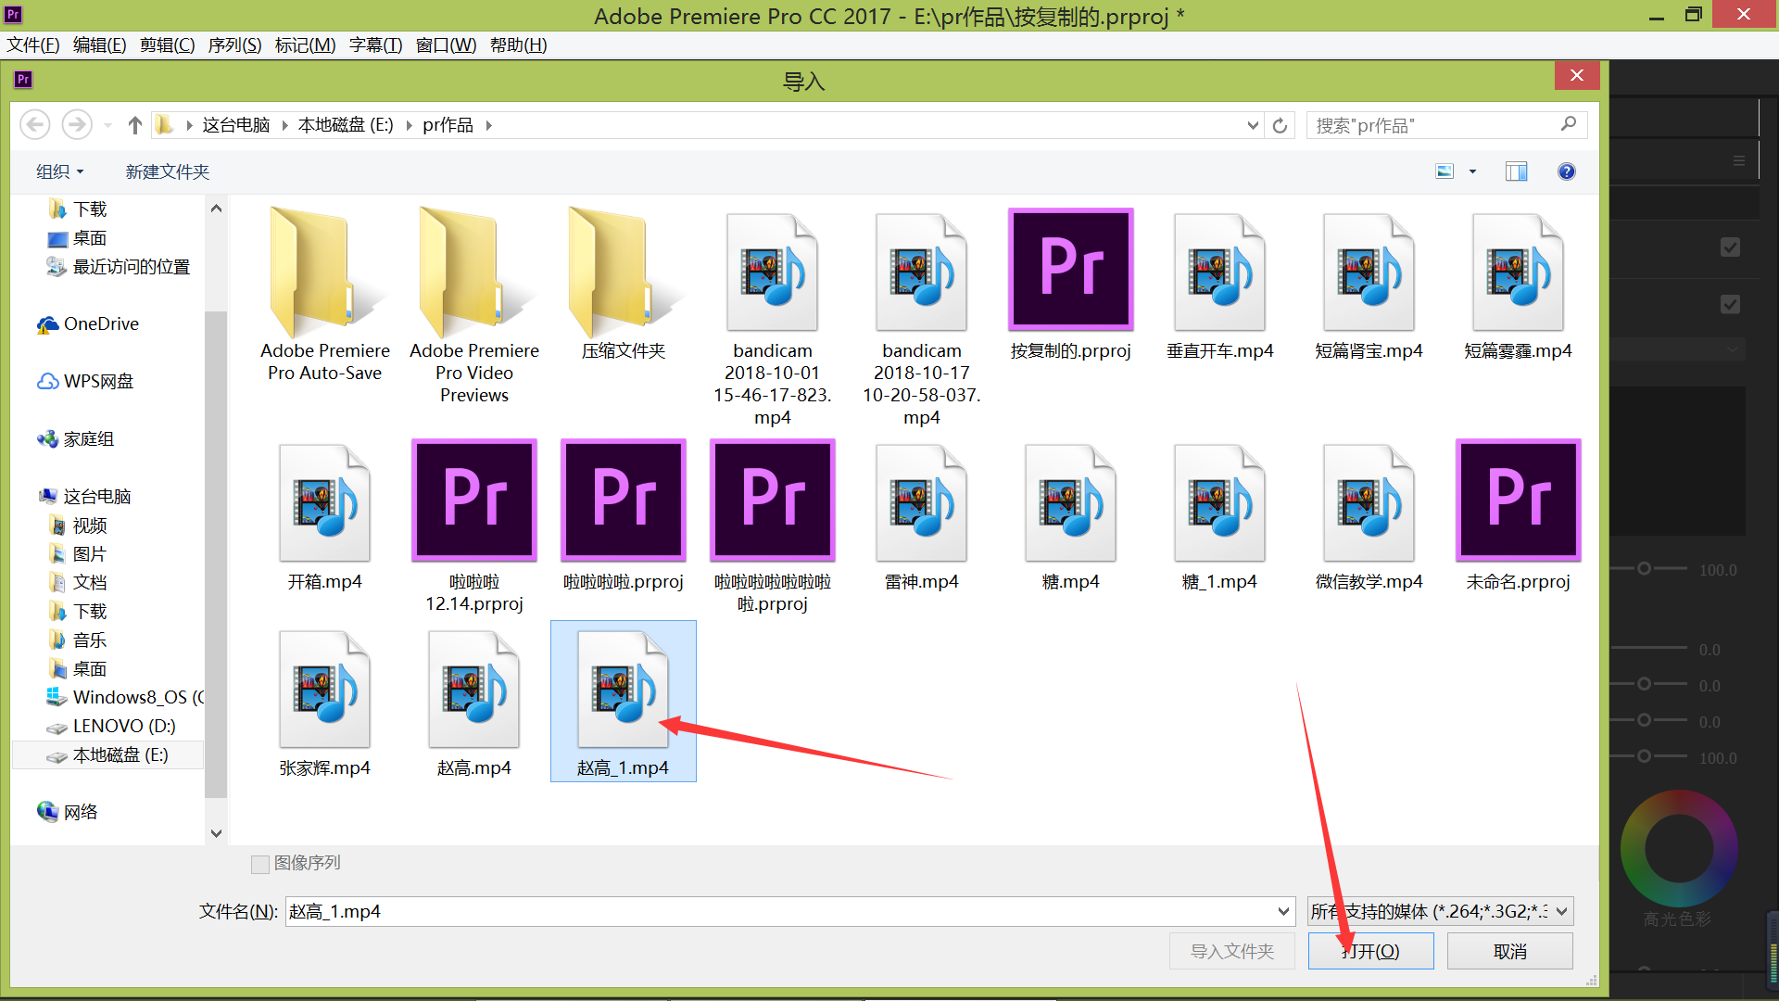
Task: Click the 打开(O) button
Action: [x=1370, y=951]
